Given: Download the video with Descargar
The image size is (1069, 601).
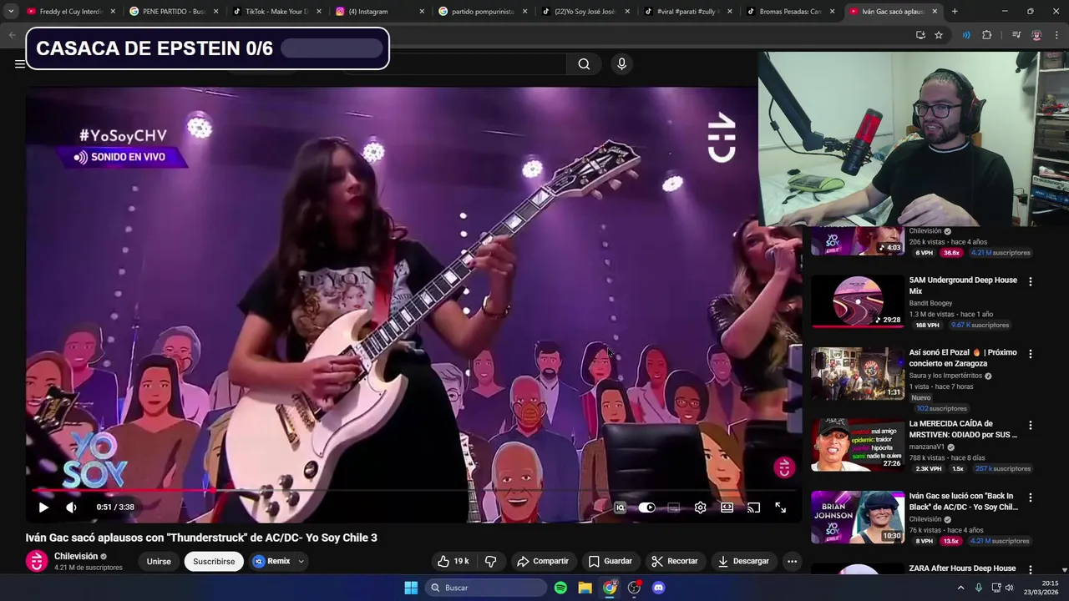Looking at the screenshot, I should point(742,561).
